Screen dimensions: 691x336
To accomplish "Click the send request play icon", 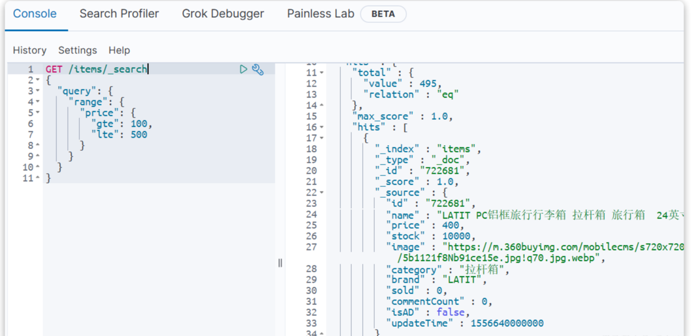I will coord(244,69).
